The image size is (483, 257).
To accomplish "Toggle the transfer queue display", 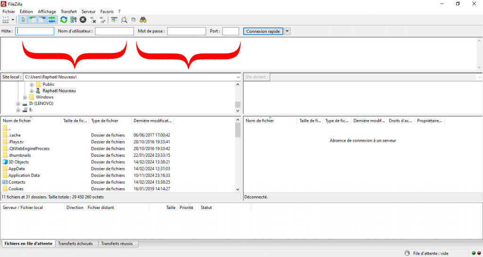I will click(x=51, y=20).
